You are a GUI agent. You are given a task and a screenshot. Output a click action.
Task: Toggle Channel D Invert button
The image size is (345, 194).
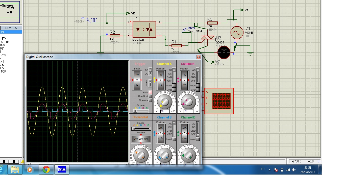pyautogui.click(x=198, y=139)
